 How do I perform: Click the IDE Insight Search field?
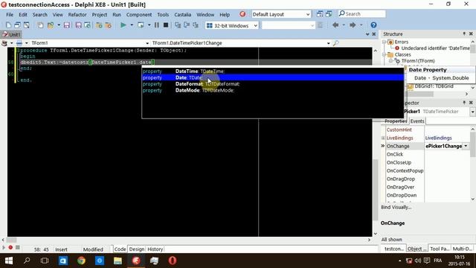tap(362, 14)
